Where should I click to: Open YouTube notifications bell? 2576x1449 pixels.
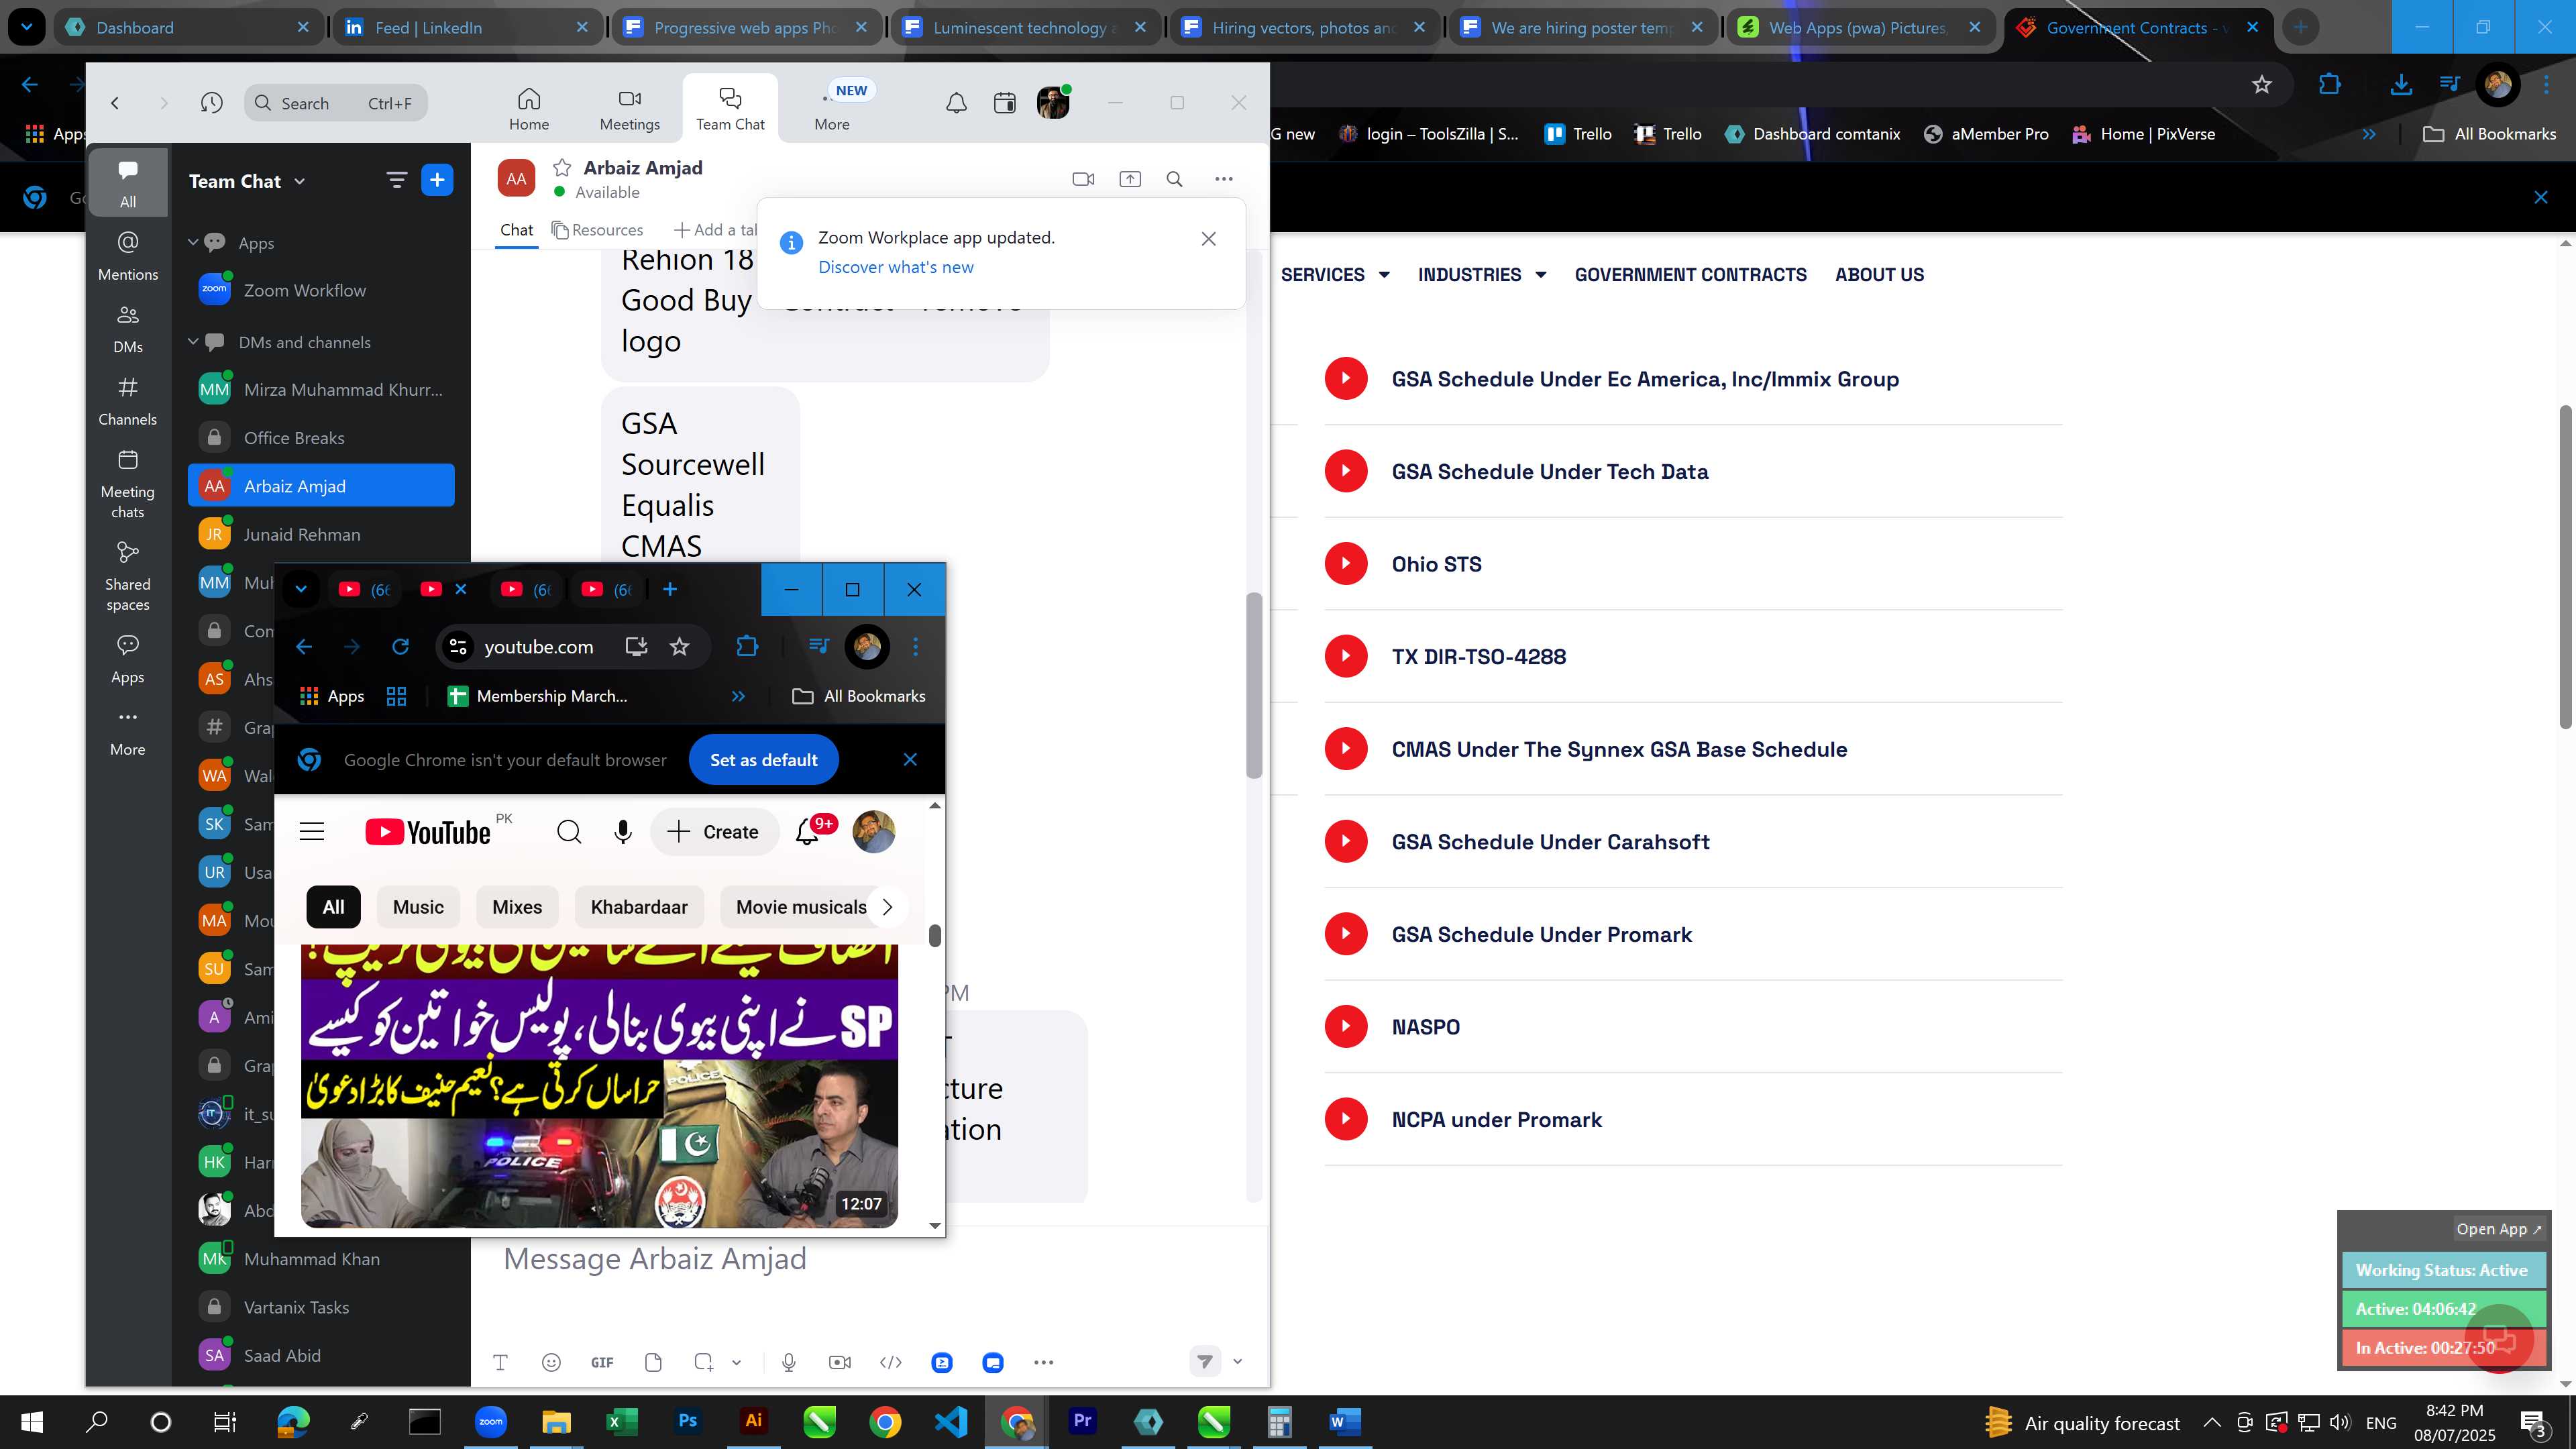pos(807,832)
